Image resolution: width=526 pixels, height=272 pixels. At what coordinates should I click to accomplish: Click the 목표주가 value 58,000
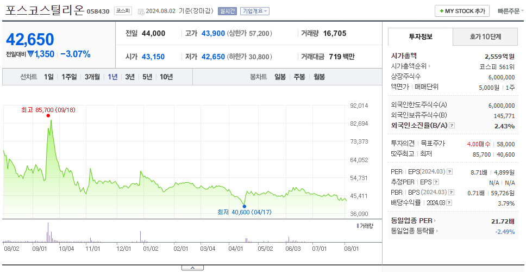tap(505, 144)
